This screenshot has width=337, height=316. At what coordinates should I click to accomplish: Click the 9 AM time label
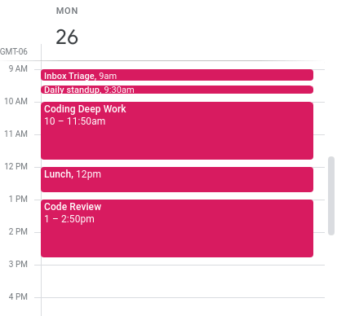click(18, 68)
